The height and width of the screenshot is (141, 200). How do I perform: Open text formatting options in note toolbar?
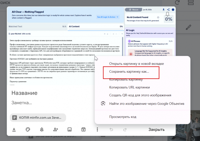click(x=14, y=129)
